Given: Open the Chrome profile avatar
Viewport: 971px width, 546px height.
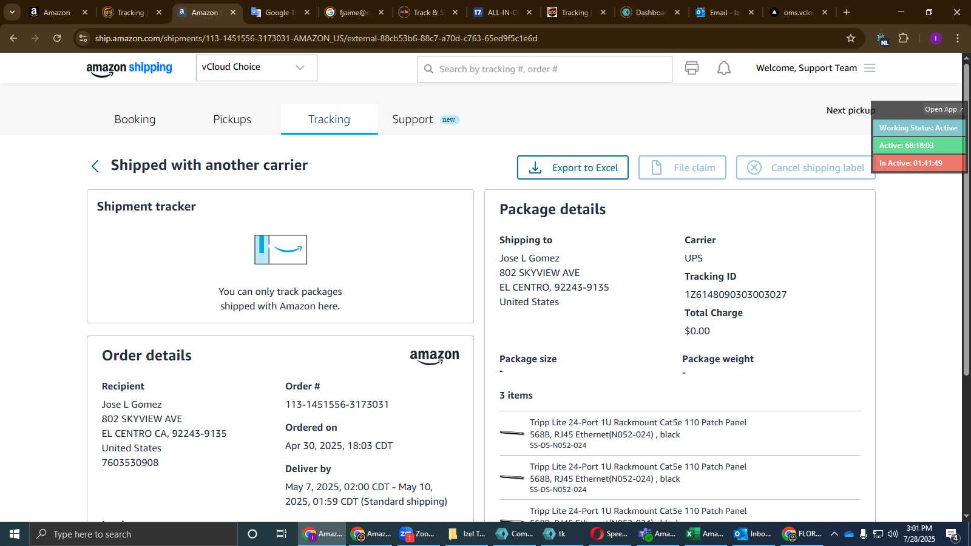Looking at the screenshot, I should 935,38.
